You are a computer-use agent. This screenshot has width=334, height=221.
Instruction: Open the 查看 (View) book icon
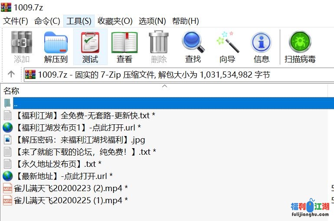[x=124, y=47]
